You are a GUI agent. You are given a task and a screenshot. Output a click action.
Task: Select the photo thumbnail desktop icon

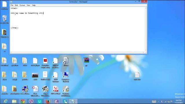coord(35,77)
